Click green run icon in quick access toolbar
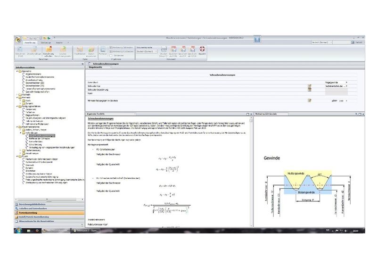Screen dimensions: 377x267 pyautogui.click(x=49, y=38)
